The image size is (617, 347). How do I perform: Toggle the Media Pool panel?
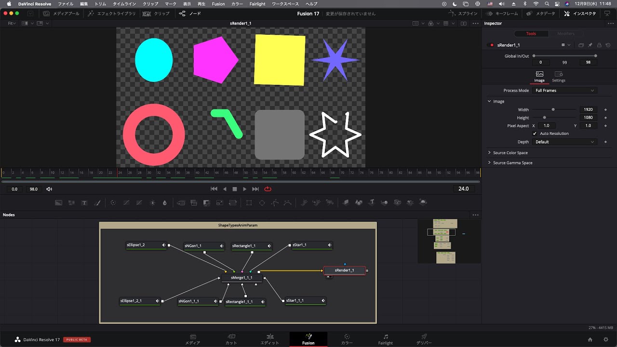pos(61,13)
